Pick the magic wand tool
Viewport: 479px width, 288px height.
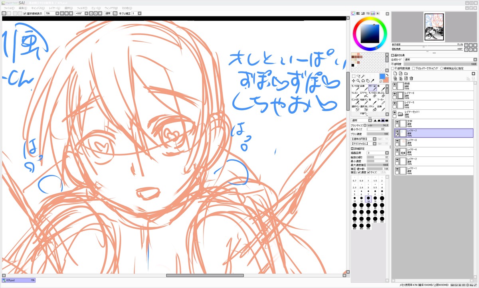(363, 76)
